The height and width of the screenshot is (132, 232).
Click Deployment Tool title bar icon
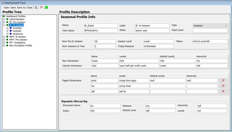click(2, 3)
